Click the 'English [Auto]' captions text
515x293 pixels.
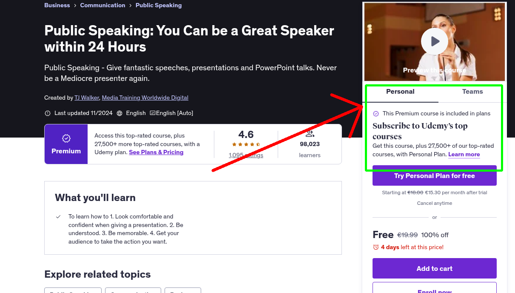coord(174,113)
